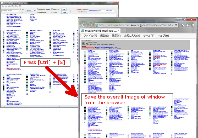Screen dimensions: 198x138
Task: Open Favorites star icon in browser
Action: coord(188,25)
